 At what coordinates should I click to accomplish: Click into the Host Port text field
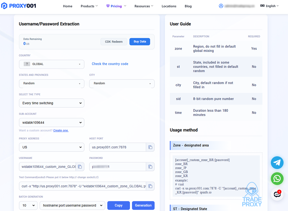(x=117, y=147)
